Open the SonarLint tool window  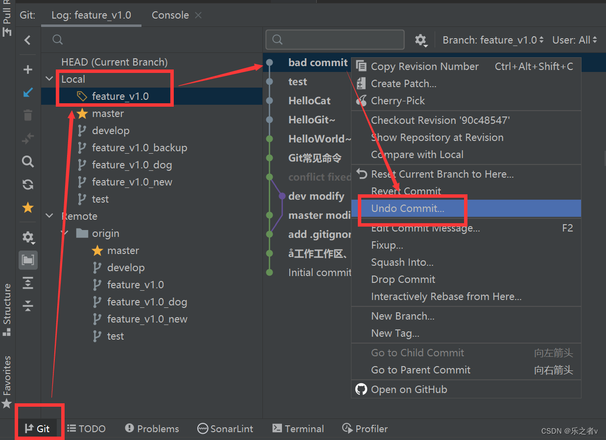(x=225, y=429)
